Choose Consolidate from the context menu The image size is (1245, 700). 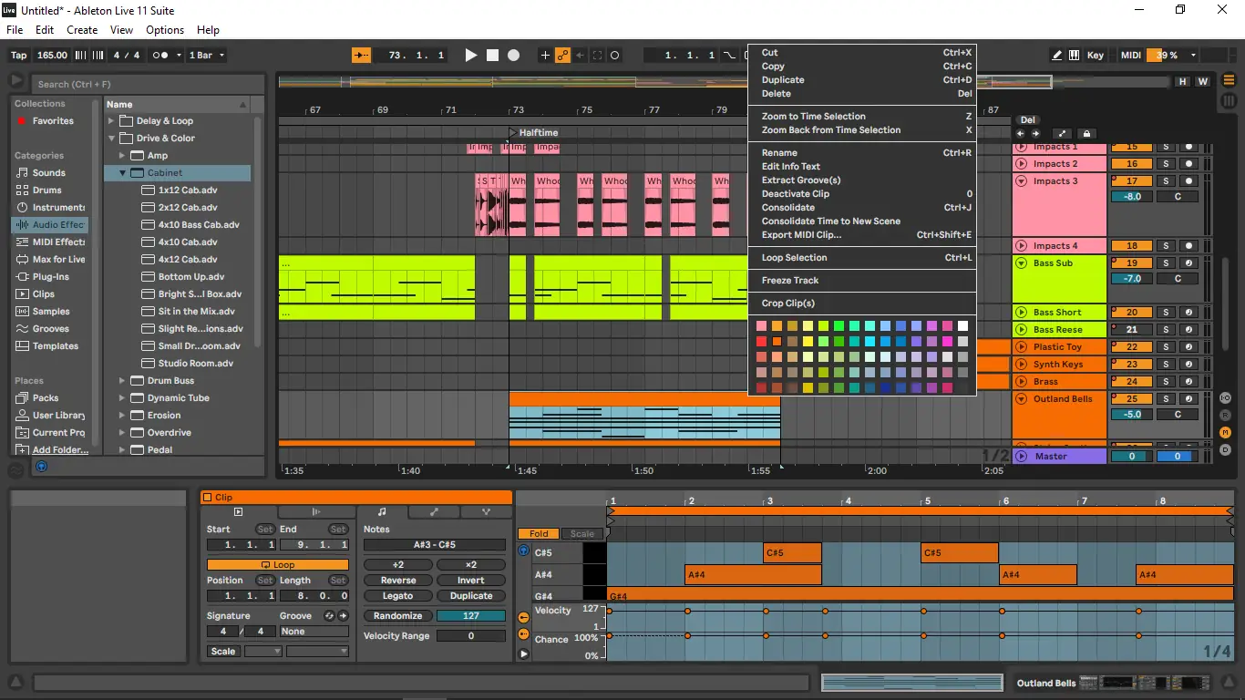(x=787, y=208)
